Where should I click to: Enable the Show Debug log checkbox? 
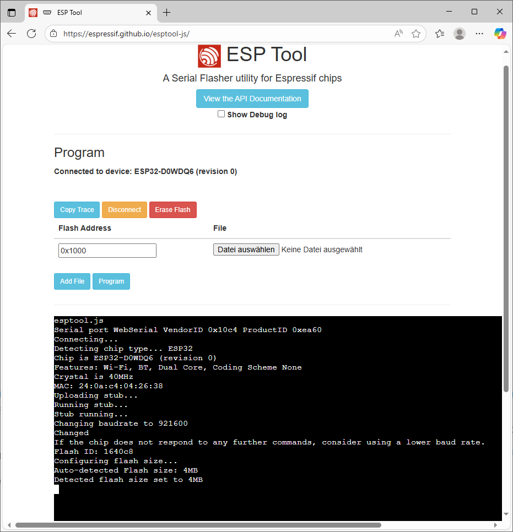pyautogui.click(x=221, y=114)
